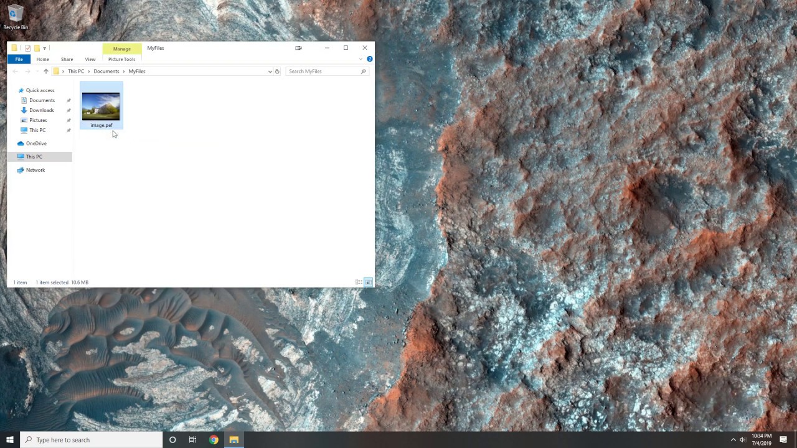The width and height of the screenshot is (797, 448).
Task: Open the Windows Start menu
Action: coord(10,440)
